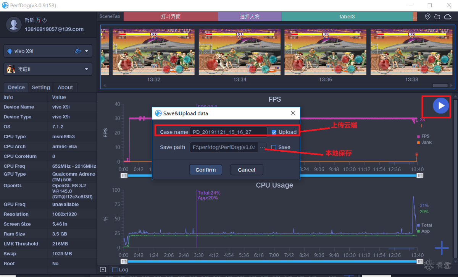Open the folder icon in top bar
Screen dimensions: 458x277
437,17
